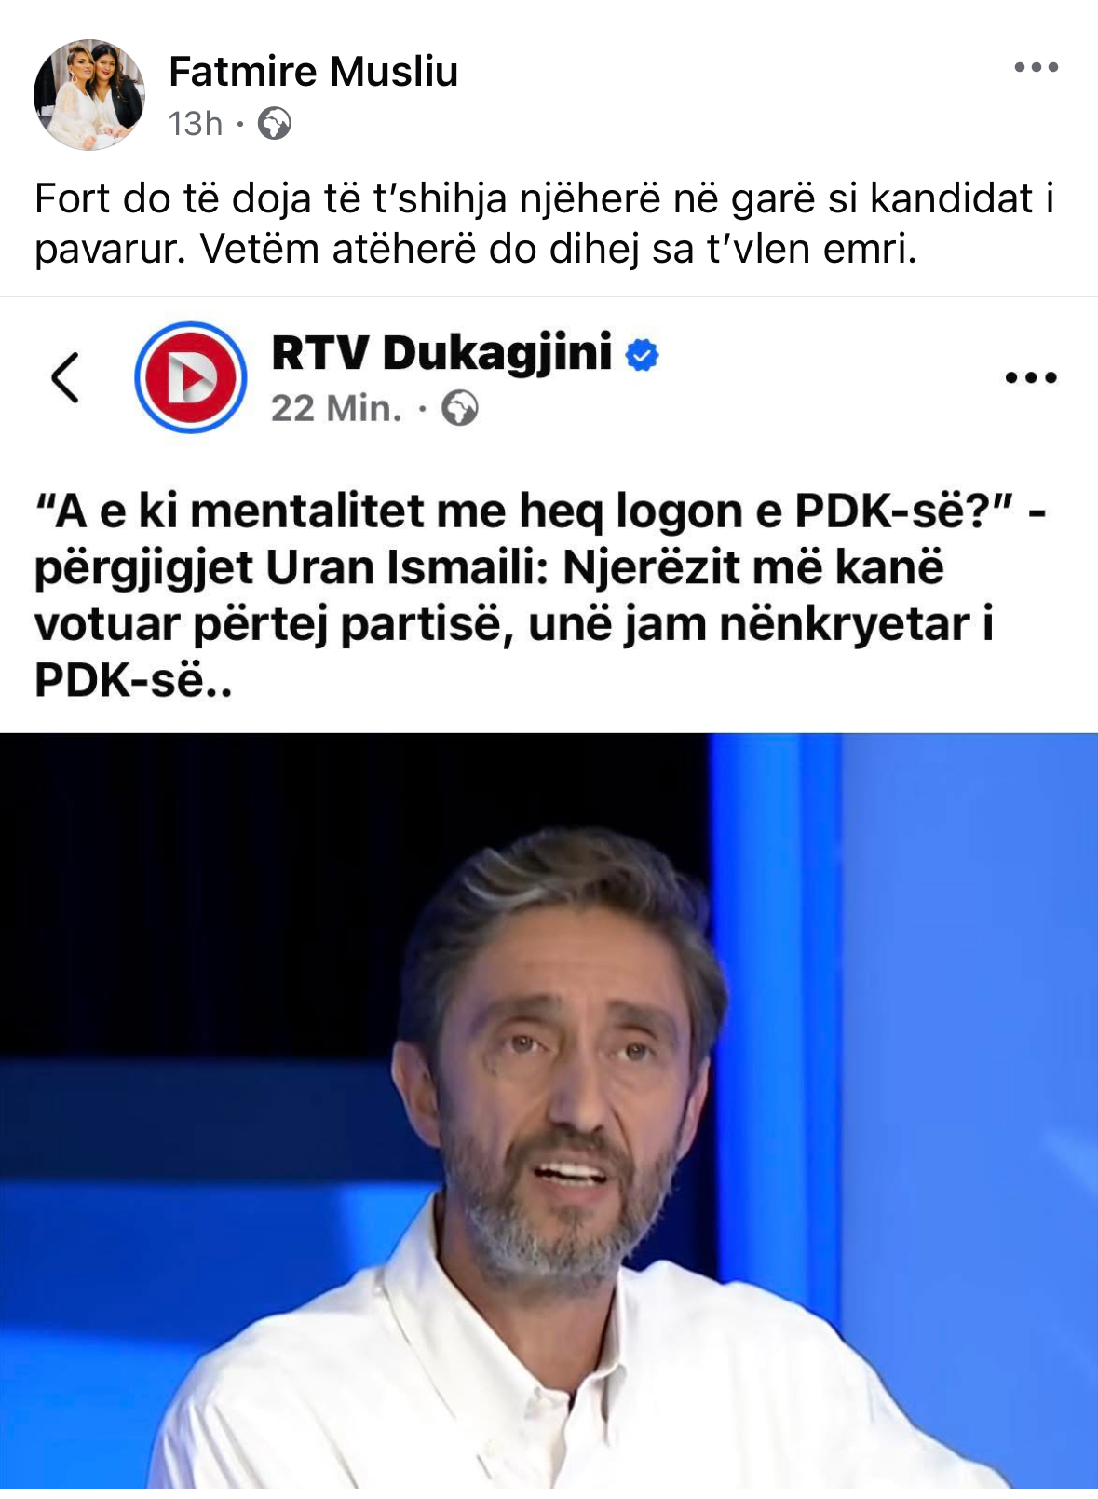Click the RTV Dukagjini play logo

191,377
